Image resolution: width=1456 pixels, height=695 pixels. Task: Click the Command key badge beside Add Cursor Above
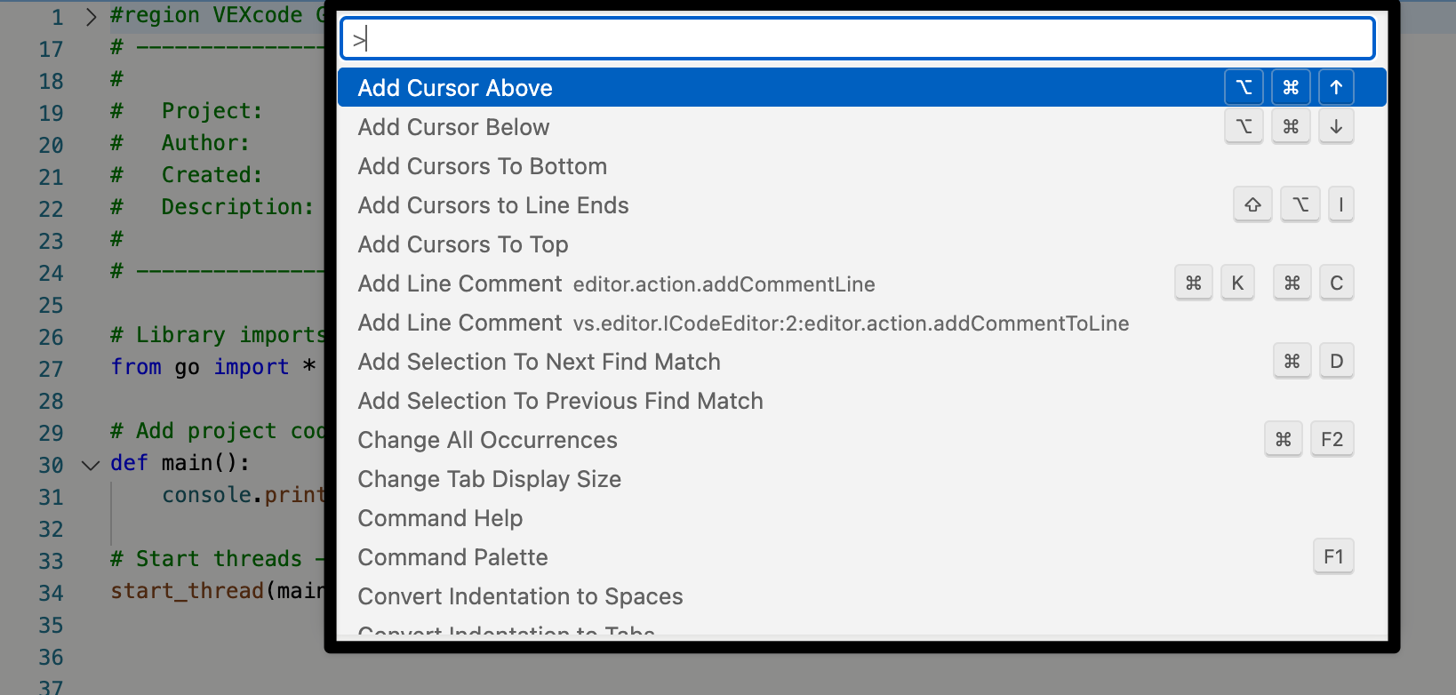point(1291,87)
